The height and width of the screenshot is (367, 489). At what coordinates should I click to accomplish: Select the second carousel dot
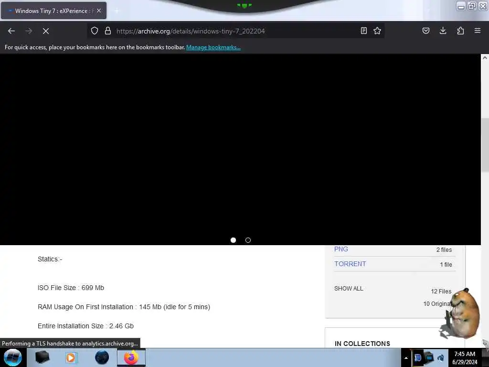248,240
